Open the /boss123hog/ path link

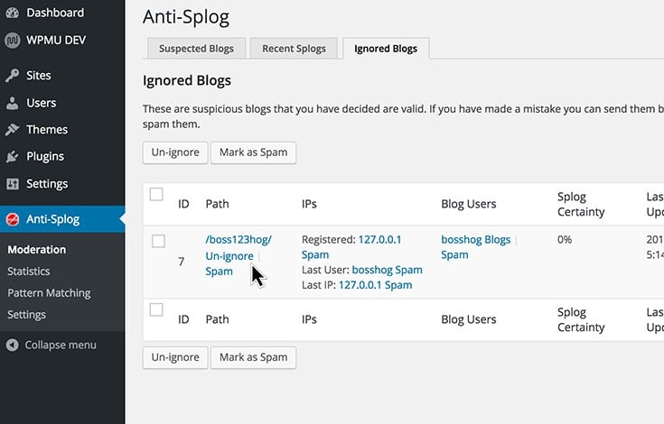[238, 240]
